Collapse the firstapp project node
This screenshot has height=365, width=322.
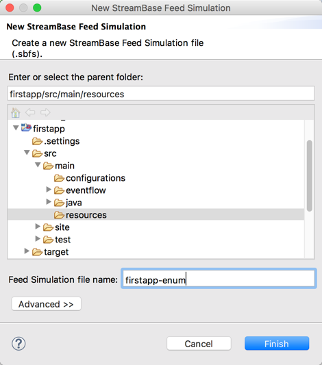point(16,128)
